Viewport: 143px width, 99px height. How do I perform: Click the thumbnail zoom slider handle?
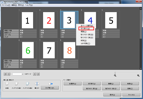pyautogui.click(x=115, y=73)
